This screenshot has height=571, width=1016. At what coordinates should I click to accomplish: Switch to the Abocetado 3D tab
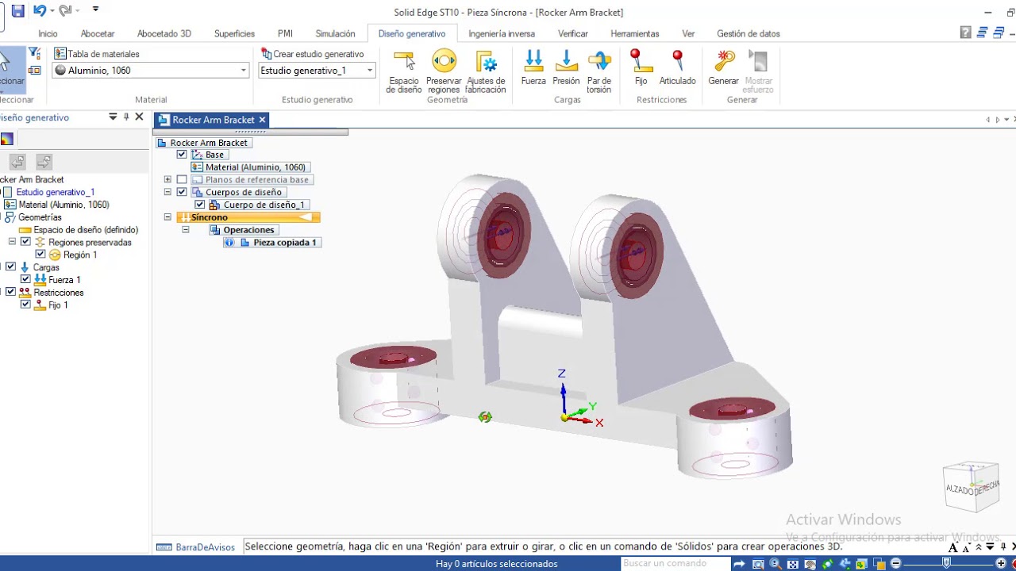(x=164, y=33)
